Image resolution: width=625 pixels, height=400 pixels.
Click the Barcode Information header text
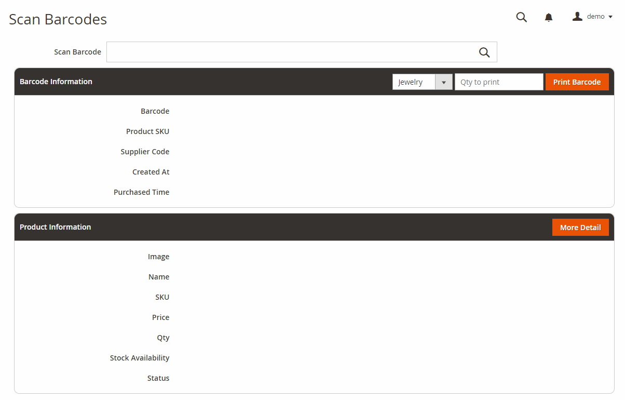click(56, 82)
